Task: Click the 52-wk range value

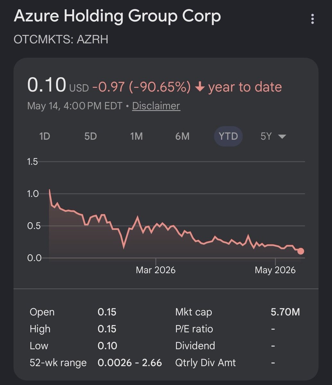Action: tap(130, 363)
